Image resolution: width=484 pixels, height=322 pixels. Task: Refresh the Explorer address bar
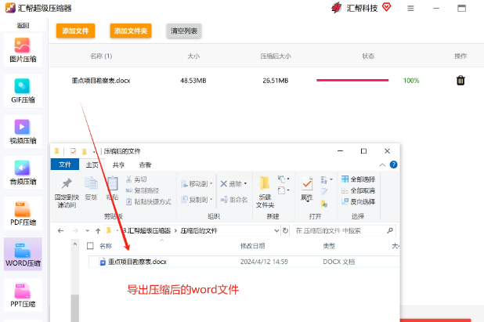tap(286, 230)
